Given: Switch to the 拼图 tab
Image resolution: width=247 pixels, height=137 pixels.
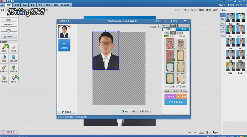Looking at the screenshot, I should [56, 5].
